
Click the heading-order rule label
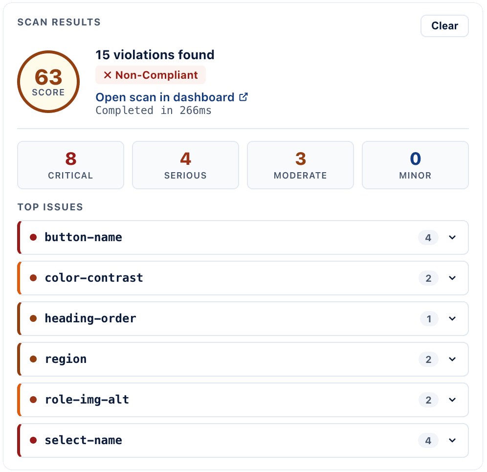[x=90, y=318]
